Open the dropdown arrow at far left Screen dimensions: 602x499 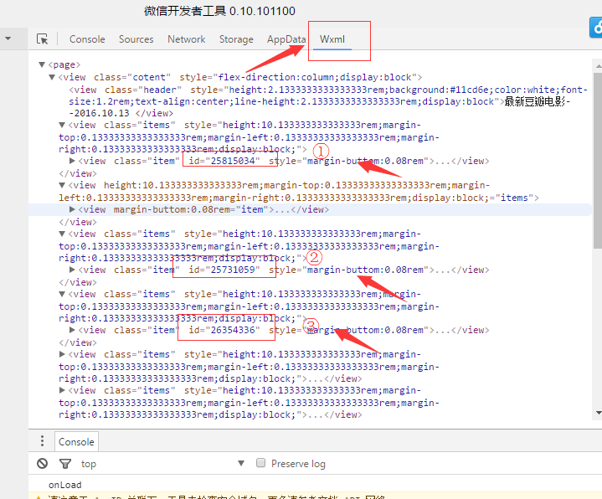[8, 39]
